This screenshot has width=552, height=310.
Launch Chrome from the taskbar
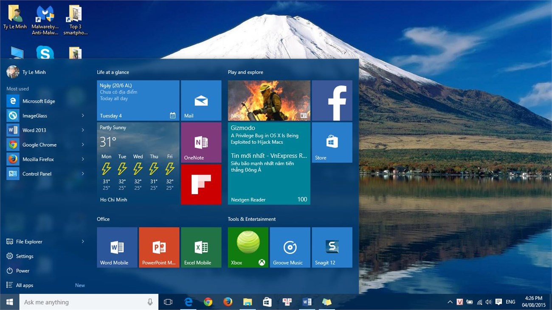(208, 302)
